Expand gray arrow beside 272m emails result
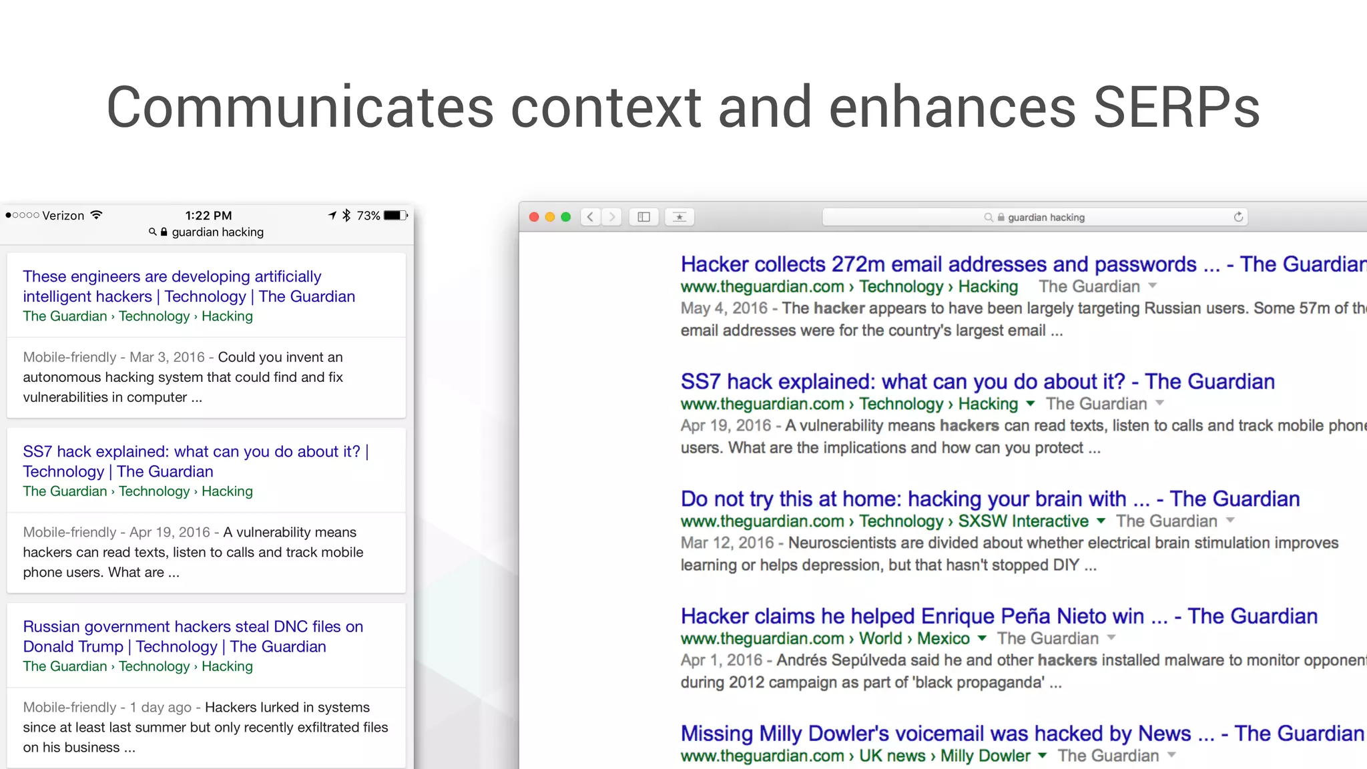This screenshot has width=1367, height=769. coord(1152,286)
